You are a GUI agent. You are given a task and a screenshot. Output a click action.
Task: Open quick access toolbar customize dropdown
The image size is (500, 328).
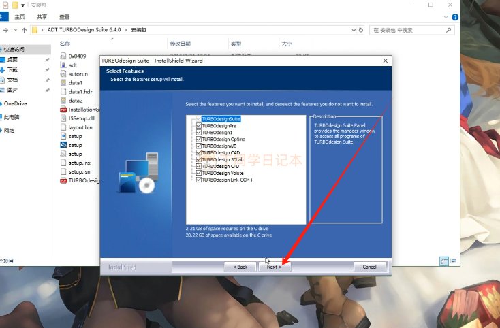pos(22,5)
